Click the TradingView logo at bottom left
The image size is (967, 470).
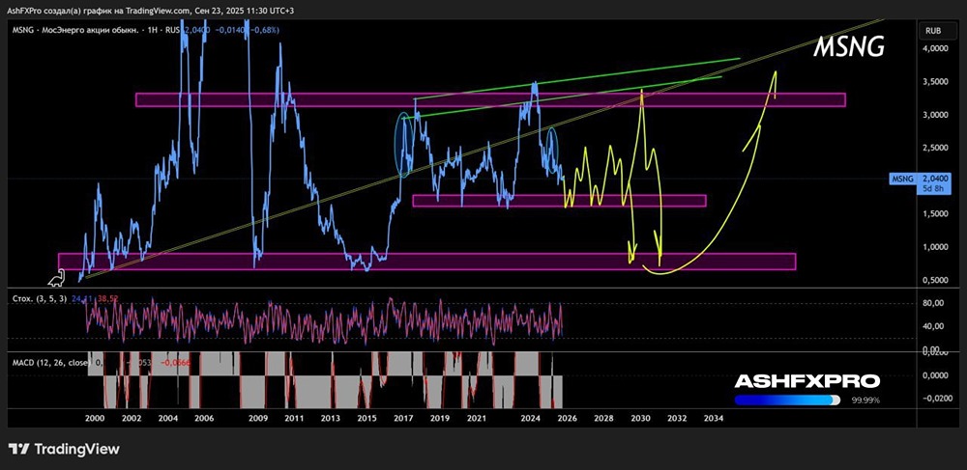(x=65, y=449)
